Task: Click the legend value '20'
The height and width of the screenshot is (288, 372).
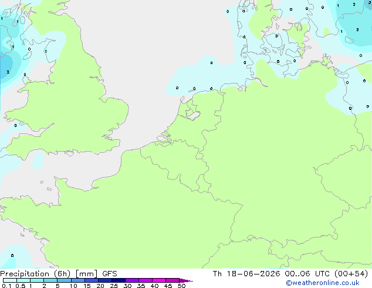Action: pyautogui.click(x=100, y=286)
